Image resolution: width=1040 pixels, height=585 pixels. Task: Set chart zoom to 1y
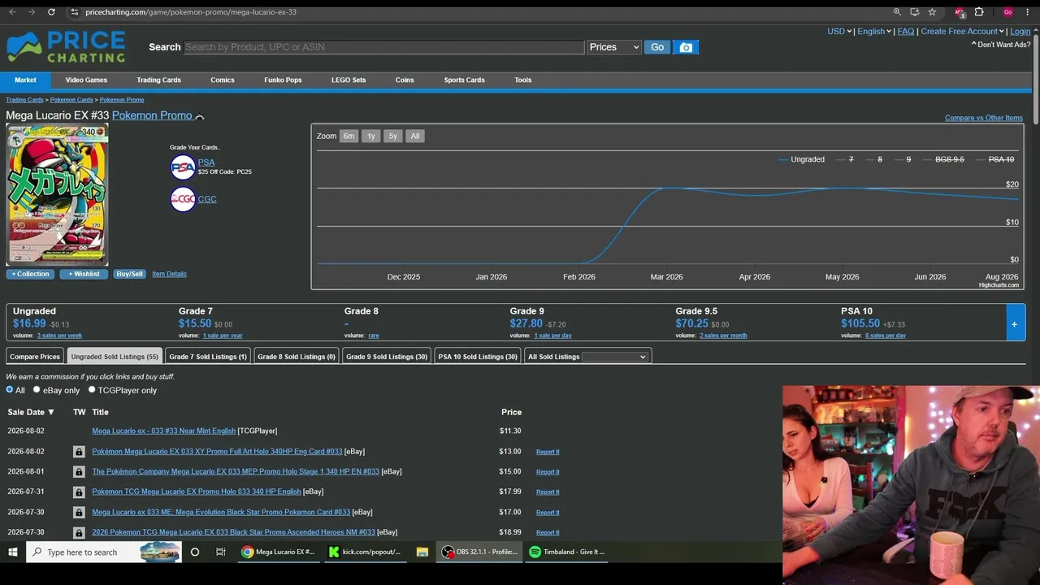coord(370,136)
